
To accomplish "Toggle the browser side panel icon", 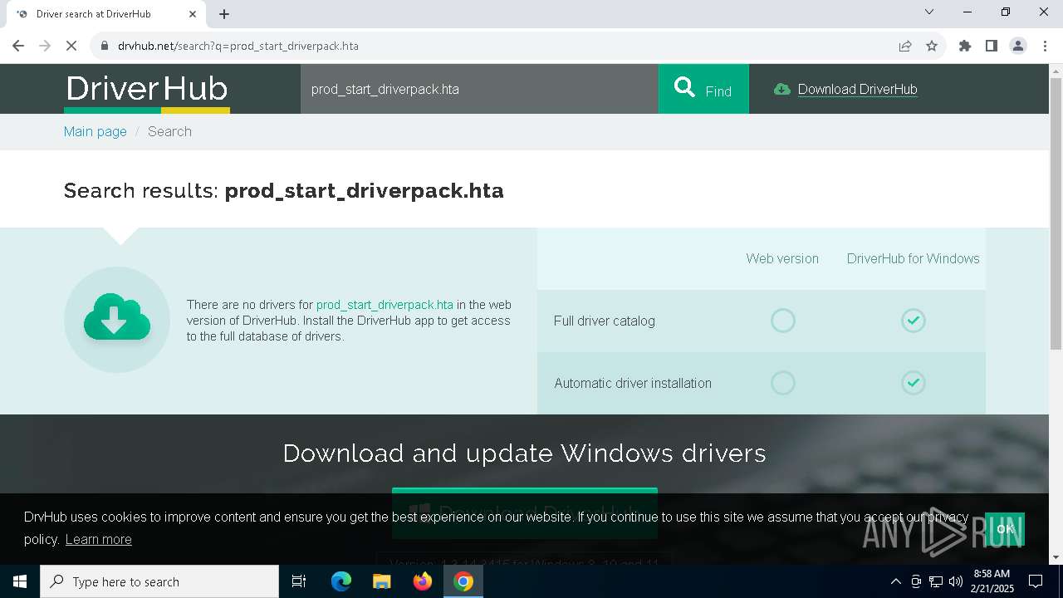I will (x=992, y=46).
